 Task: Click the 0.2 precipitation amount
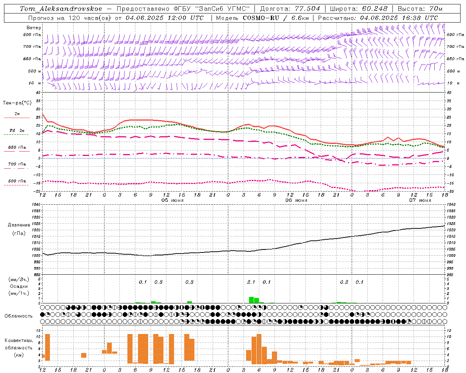[x=344, y=282]
